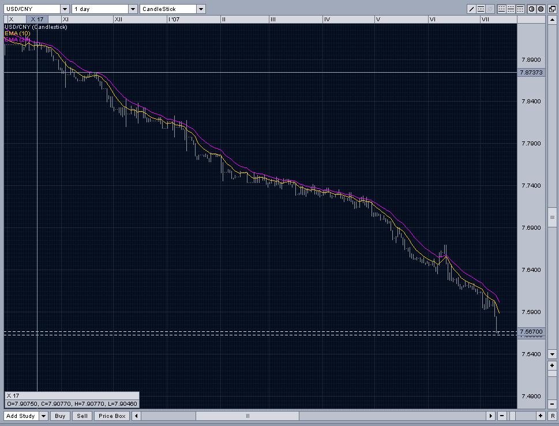Click the CandleStick chart type field
Screen dimensions: 559x426
point(168,9)
